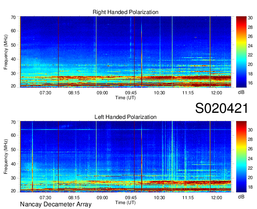Click the 70 frequency tick of Right Handed plot

[x=13, y=17]
